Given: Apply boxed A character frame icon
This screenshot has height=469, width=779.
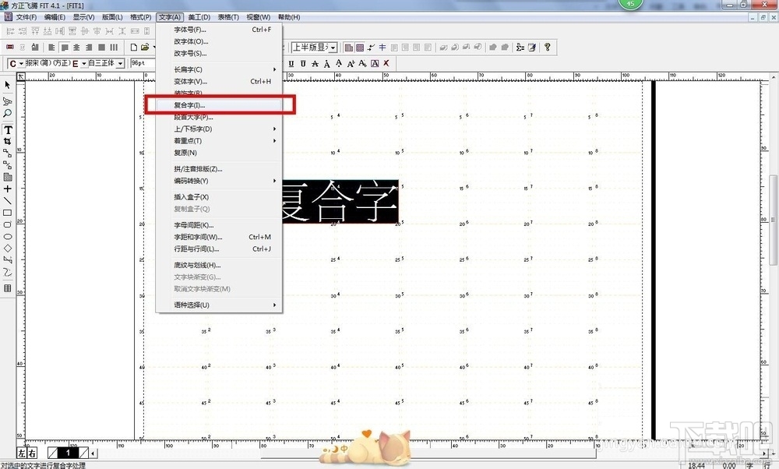Looking at the screenshot, I should (375, 63).
